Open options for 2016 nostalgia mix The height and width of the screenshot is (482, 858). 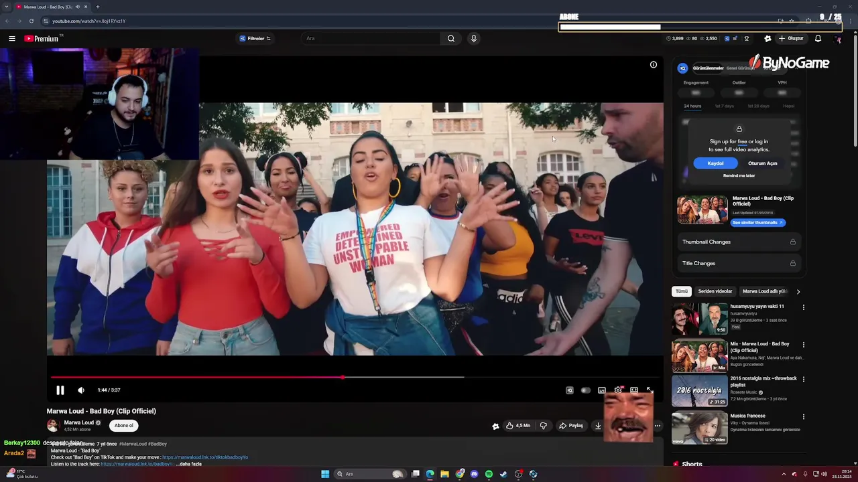(x=803, y=380)
